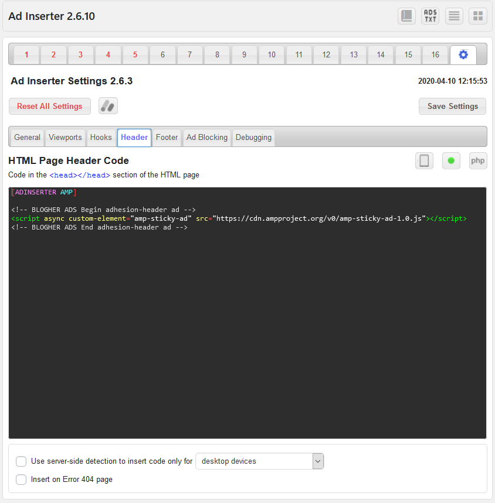Switch to block tab 14

tap(381, 54)
